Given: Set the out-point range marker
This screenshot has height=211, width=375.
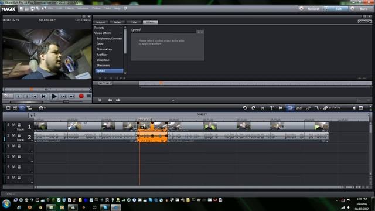Looking at the screenshot, I should pos(27,96).
